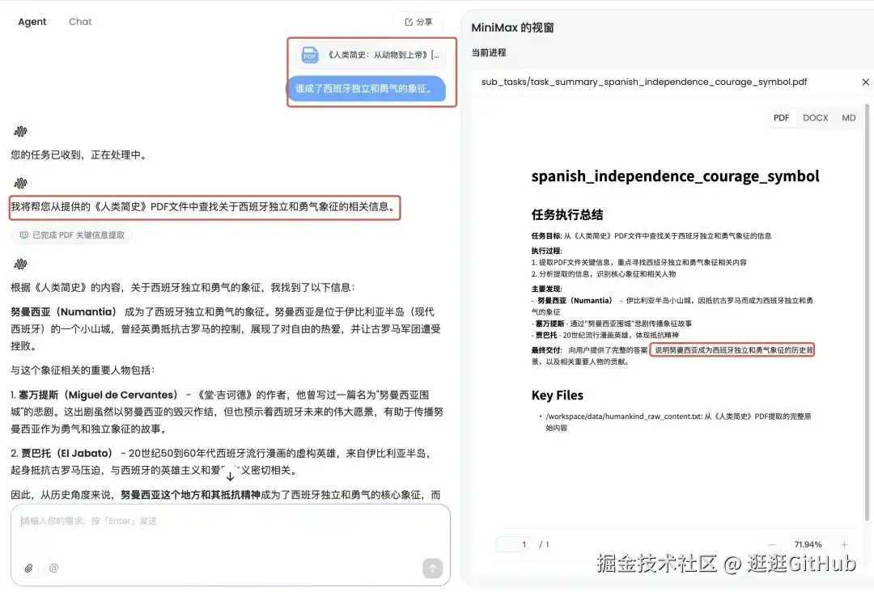This screenshot has width=874, height=592.
Task: Click 与这个象征相关的重要人物包括 line
Action: (83, 370)
